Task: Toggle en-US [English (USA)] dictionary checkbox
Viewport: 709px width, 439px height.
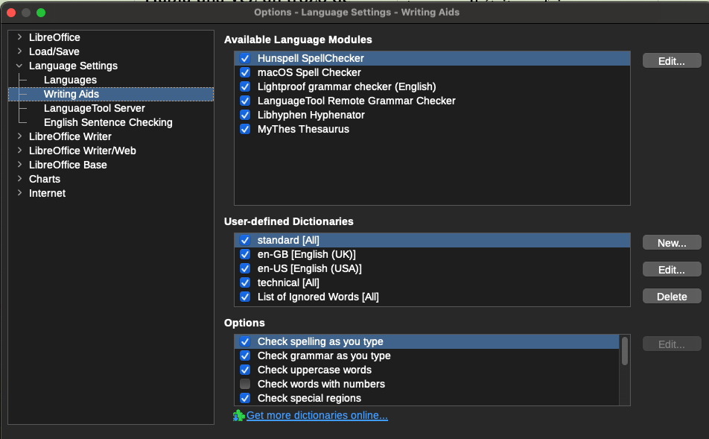Action: (x=245, y=268)
